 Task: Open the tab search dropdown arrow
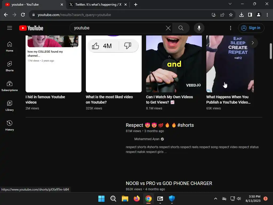230,4
